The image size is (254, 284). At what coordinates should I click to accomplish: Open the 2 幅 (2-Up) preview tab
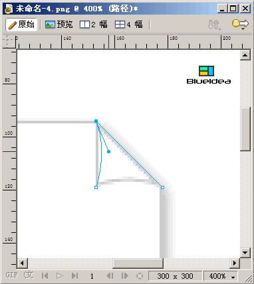point(94,25)
